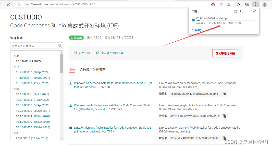Add this page to favorites
The width and height of the screenshot is (272, 147).
click(x=228, y=4)
